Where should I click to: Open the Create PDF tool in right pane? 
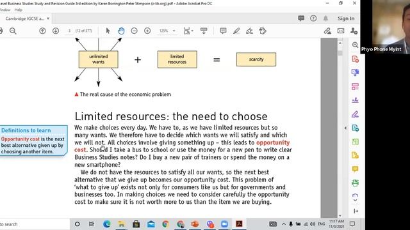coord(355,59)
